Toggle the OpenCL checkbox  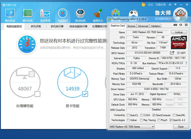(128, 115)
